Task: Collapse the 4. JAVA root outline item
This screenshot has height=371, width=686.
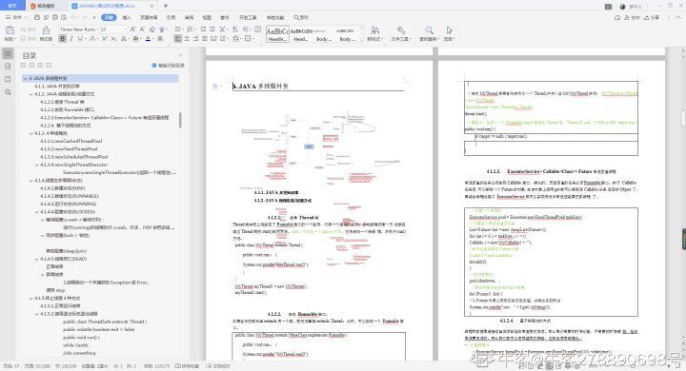Action: pyautogui.click(x=26, y=78)
